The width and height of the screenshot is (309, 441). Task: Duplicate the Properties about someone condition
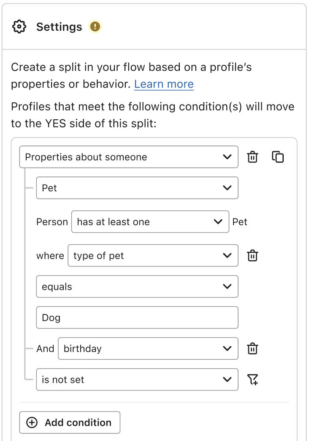(278, 157)
